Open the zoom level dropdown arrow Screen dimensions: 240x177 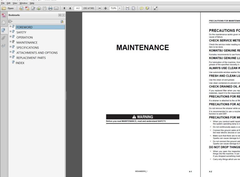tap(120, 8)
